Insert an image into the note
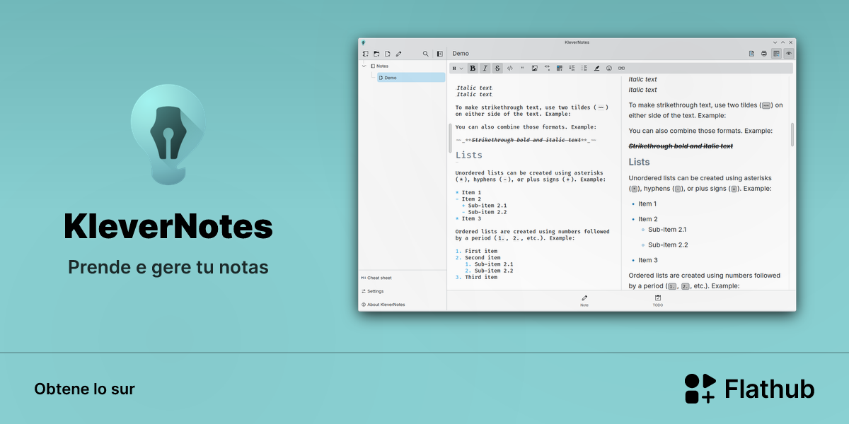This screenshot has width=849, height=424. (x=535, y=69)
